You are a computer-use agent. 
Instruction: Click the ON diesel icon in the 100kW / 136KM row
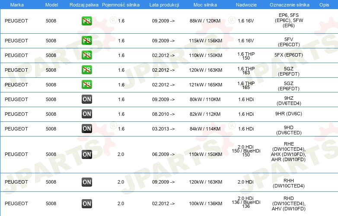(x=86, y=203)
